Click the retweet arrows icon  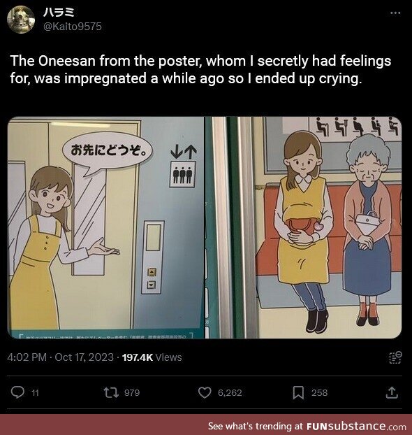click(x=111, y=392)
